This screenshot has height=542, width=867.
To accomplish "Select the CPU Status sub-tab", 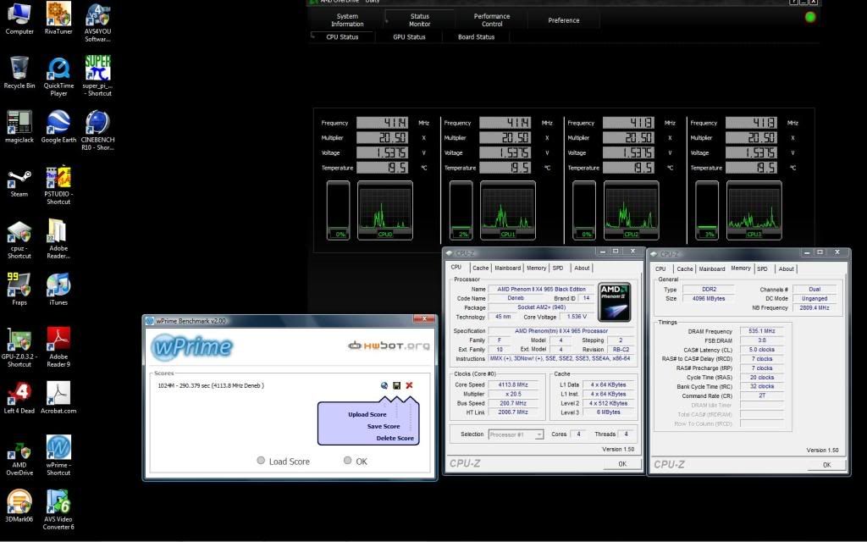I will 342,37.
